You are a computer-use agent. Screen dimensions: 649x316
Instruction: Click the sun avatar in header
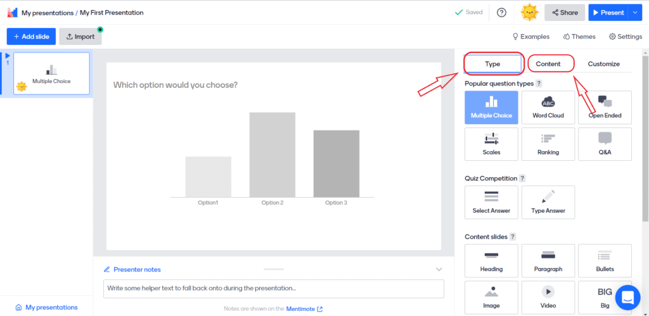pyautogui.click(x=529, y=13)
